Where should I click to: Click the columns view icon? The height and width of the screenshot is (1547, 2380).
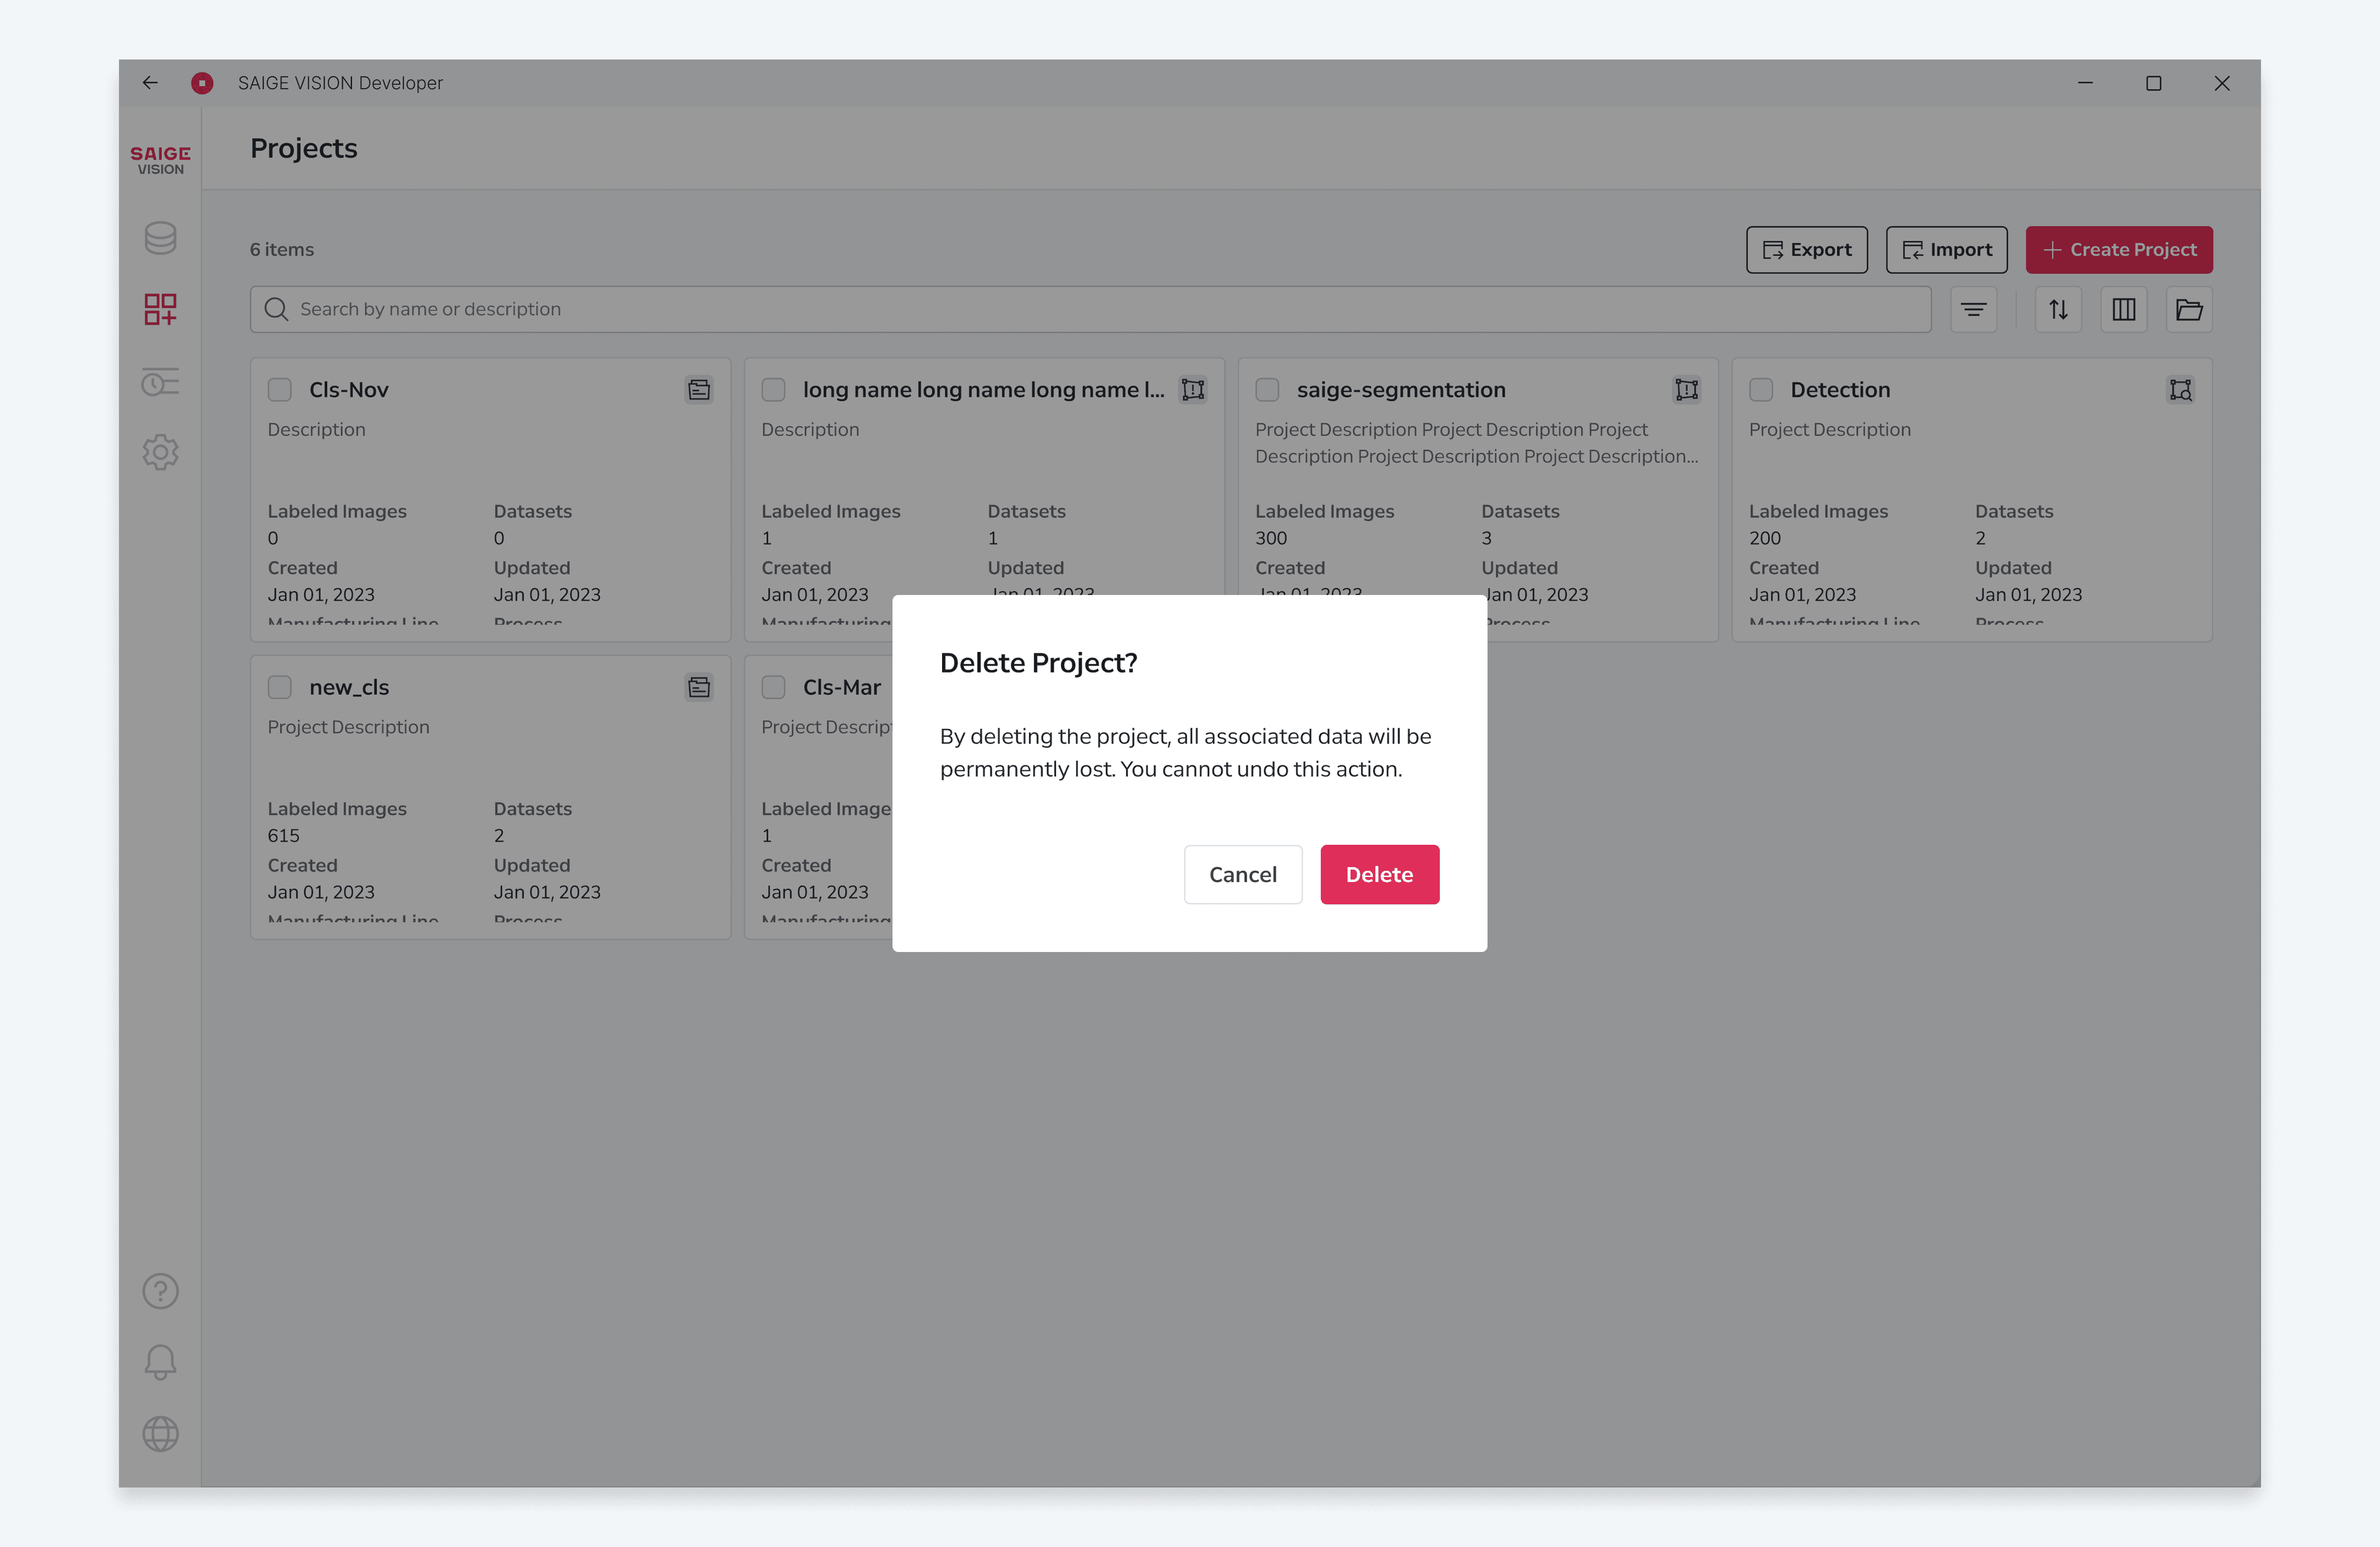tap(2123, 310)
